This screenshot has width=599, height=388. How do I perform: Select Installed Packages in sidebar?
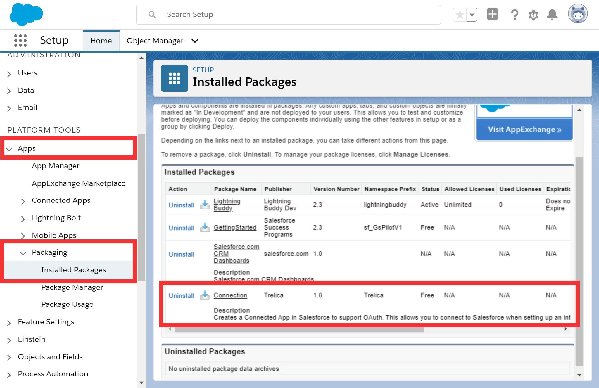[73, 270]
